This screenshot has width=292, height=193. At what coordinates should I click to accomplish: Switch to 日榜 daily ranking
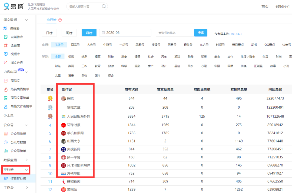click(49, 33)
